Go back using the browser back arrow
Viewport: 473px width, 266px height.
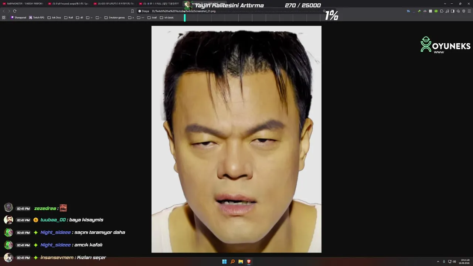[x=4, y=11]
